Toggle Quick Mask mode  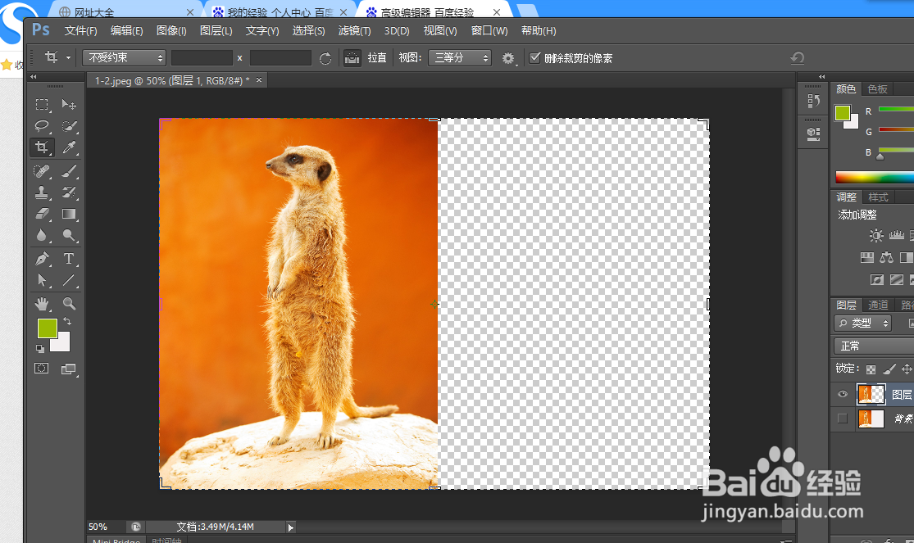click(x=41, y=369)
